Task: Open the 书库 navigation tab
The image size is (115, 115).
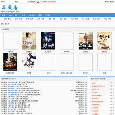Action: [10, 15]
